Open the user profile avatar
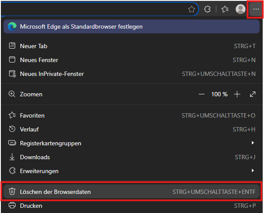This screenshot has height=213, width=264. [240, 9]
